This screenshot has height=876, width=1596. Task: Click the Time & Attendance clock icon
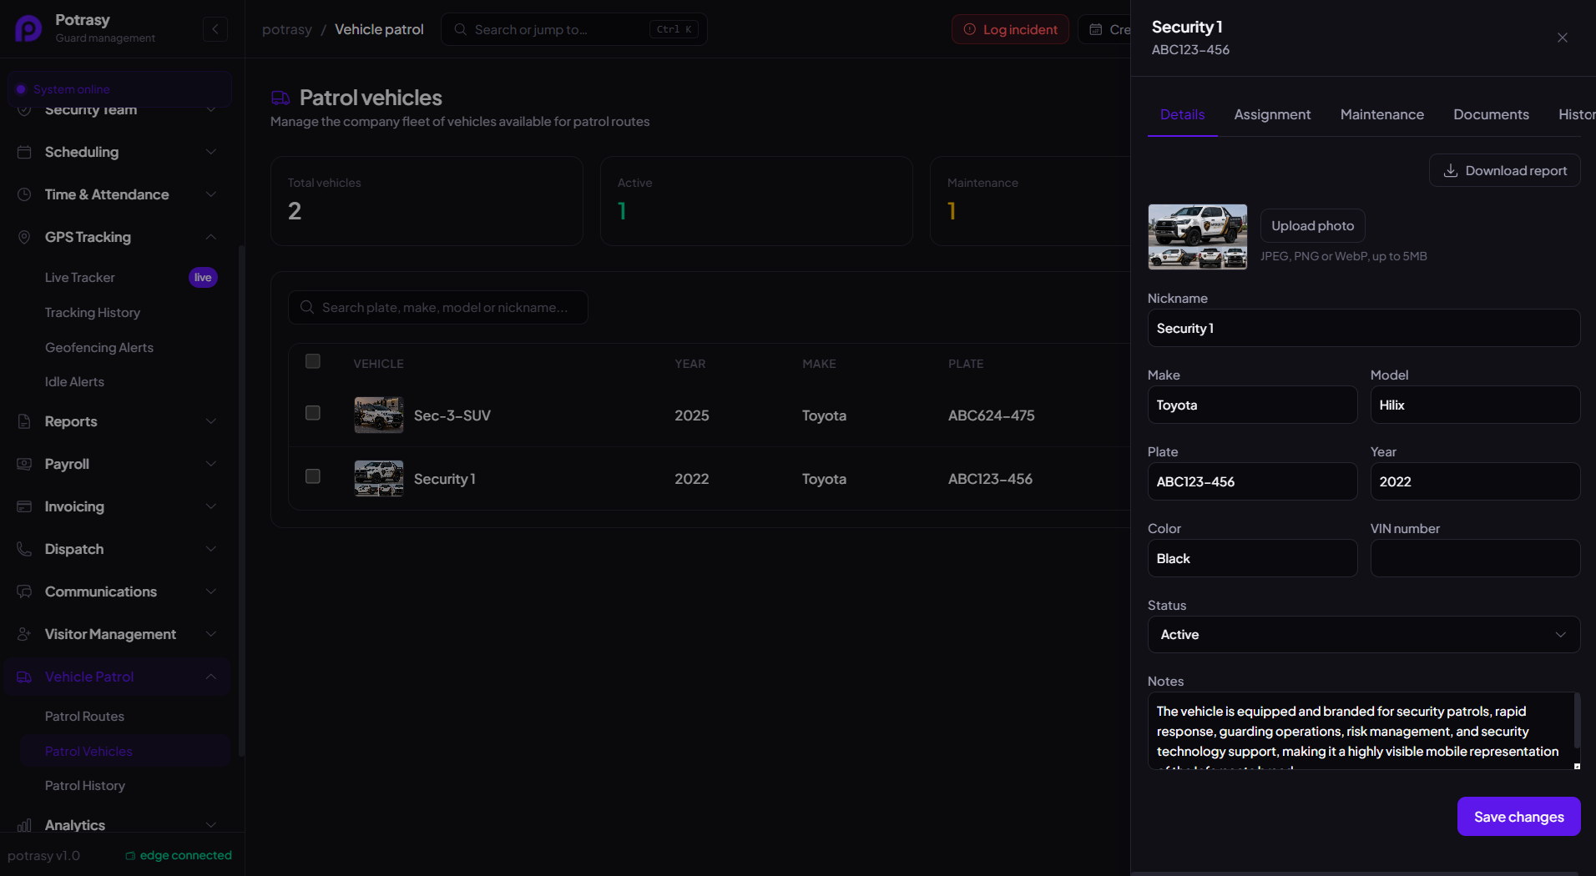[x=24, y=194]
